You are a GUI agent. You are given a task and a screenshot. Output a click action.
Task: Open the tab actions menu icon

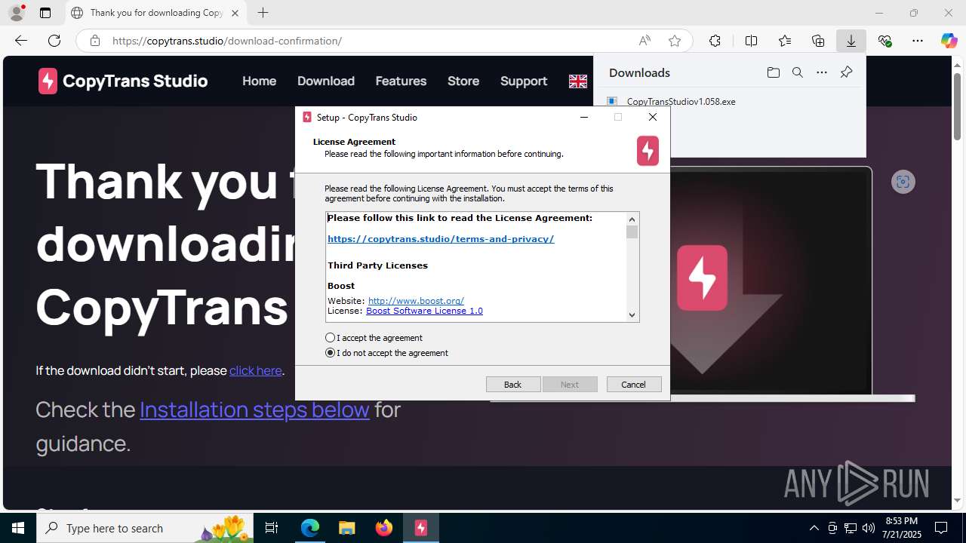click(45, 13)
